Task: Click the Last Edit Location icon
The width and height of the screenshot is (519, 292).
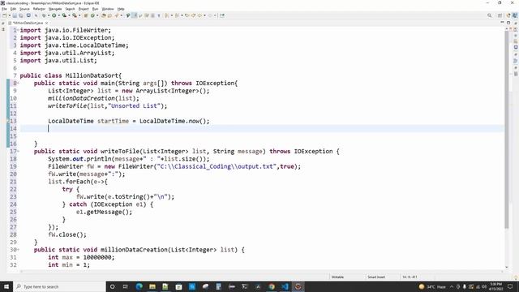Action: [187, 15]
